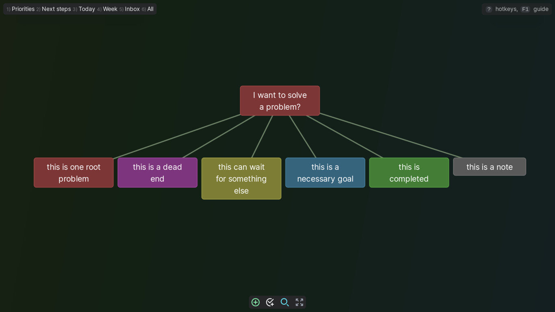
Task: Select the red "this is one root problem" node
Action: pyautogui.click(x=74, y=173)
